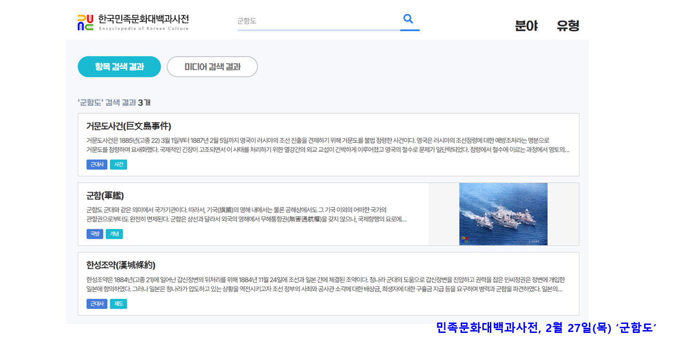Open the 한성조약(漢城條約) article
Screen dimensions: 679x340
pos(121,265)
